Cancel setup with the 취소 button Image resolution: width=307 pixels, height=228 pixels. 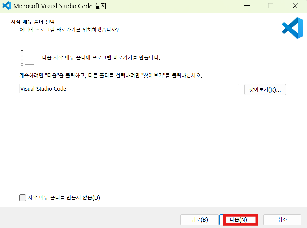coord(282,220)
